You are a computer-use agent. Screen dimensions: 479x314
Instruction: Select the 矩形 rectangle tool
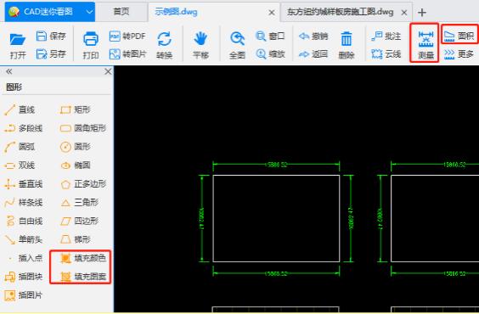pos(75,109)
